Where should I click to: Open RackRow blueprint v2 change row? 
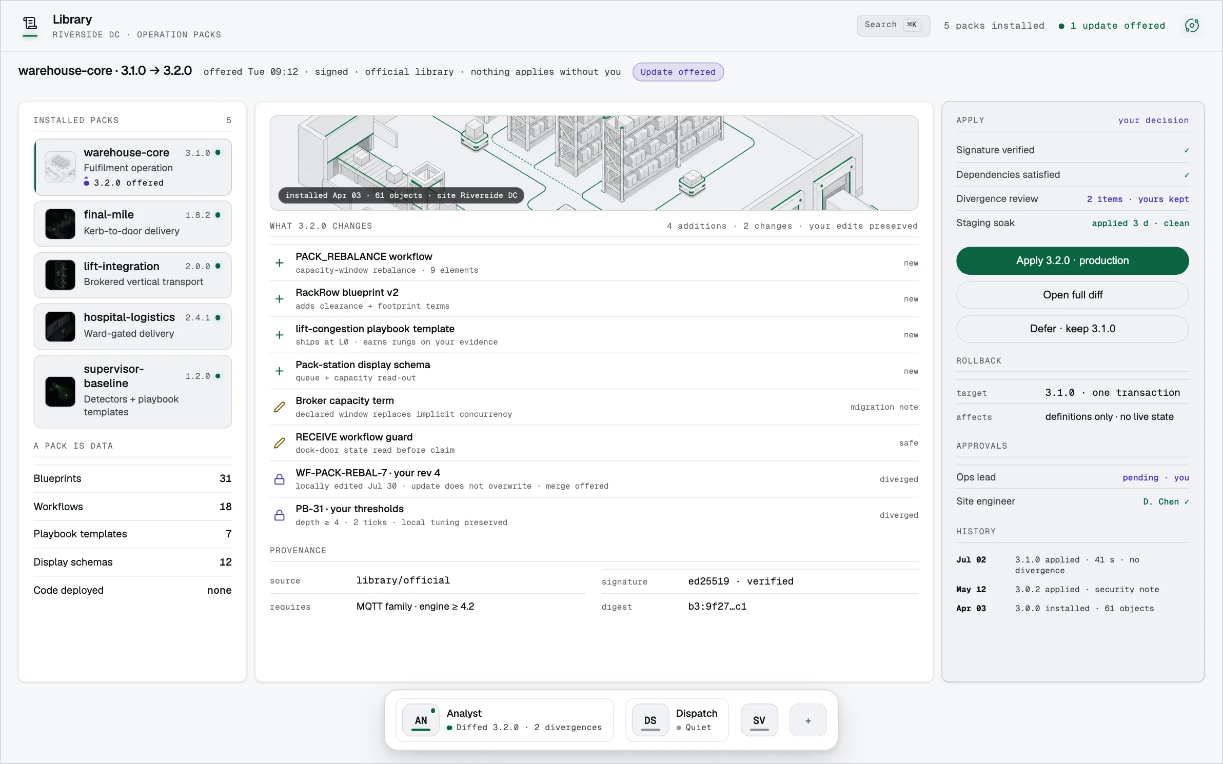594,299
